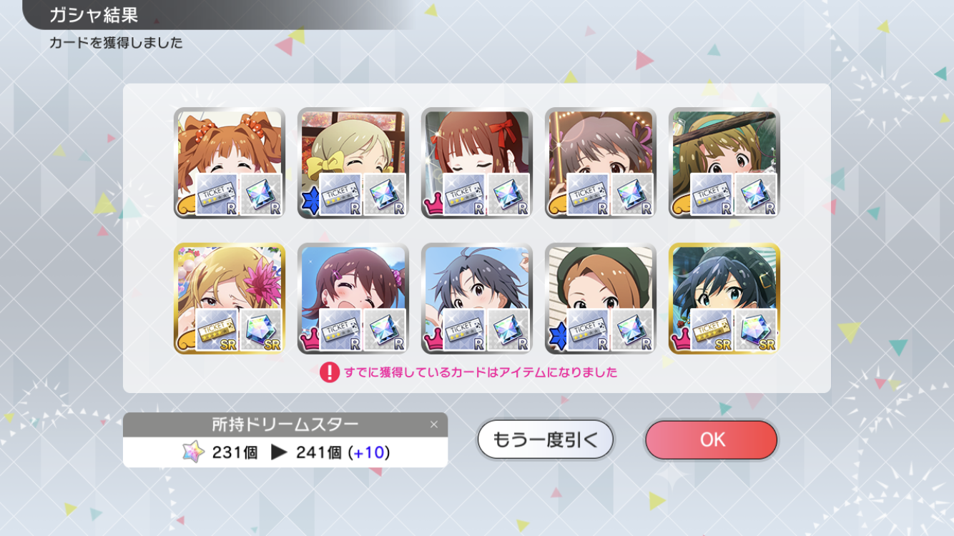Close the 所持ドリームスター panel with its X
Image resolution: width=954 pixels, height=536 pixels.
pyautogui.click(x=433, y=425)
